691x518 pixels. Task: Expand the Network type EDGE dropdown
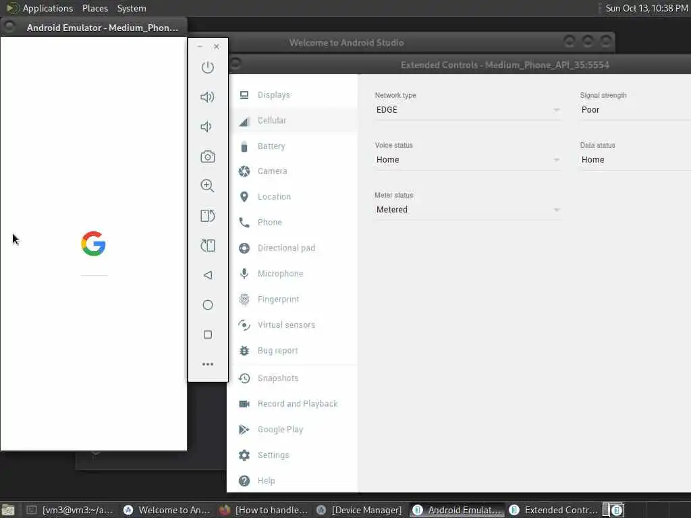(468, 110)
